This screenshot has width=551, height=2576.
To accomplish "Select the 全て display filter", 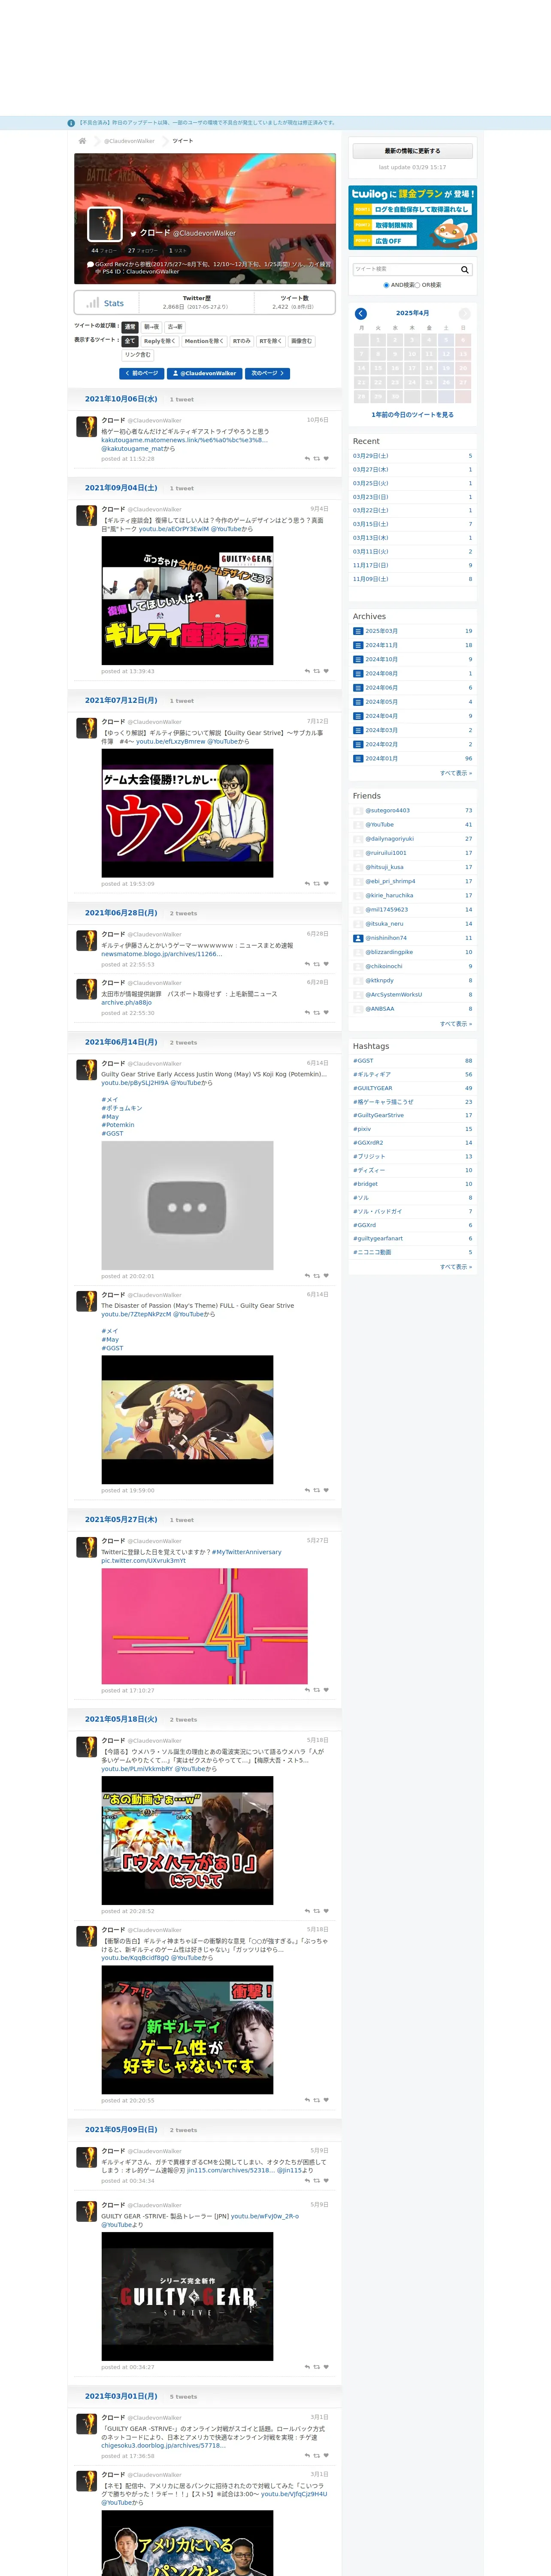I will coord(130,341).
